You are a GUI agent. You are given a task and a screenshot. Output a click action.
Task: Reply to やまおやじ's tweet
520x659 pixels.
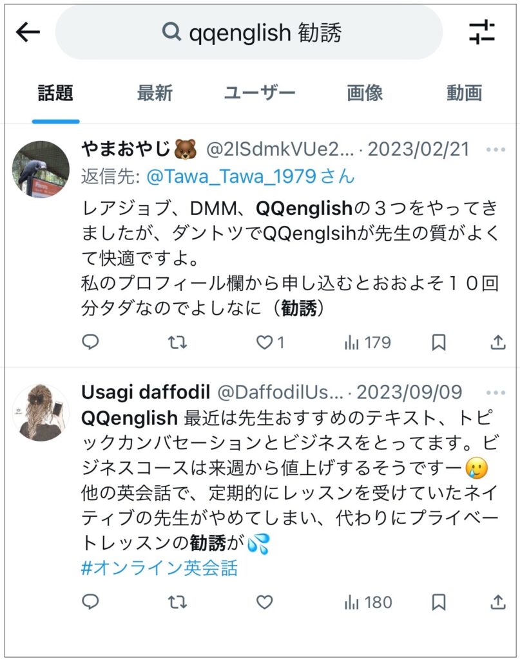pyautogui.click(x=90, y=343)
